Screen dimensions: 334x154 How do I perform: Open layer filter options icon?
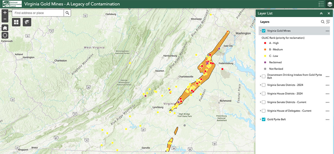point(328,22)
